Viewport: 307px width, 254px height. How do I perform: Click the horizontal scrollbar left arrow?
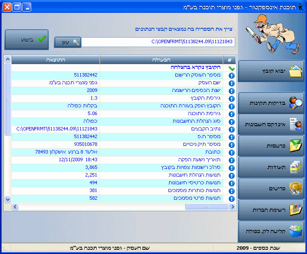(15, 207)
